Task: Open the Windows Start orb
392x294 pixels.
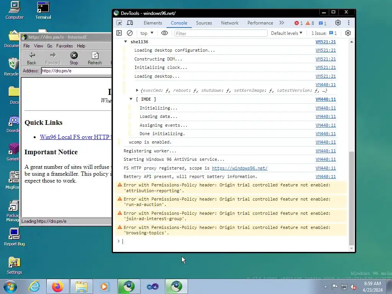Action: pyautogui.click(x=10, y=286)
